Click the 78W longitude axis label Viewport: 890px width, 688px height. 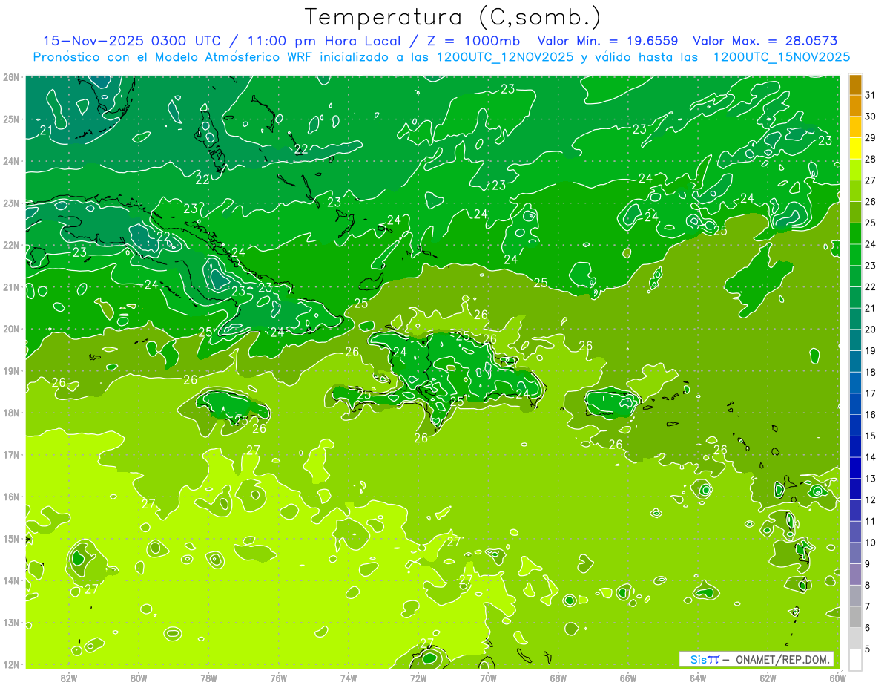208,678
